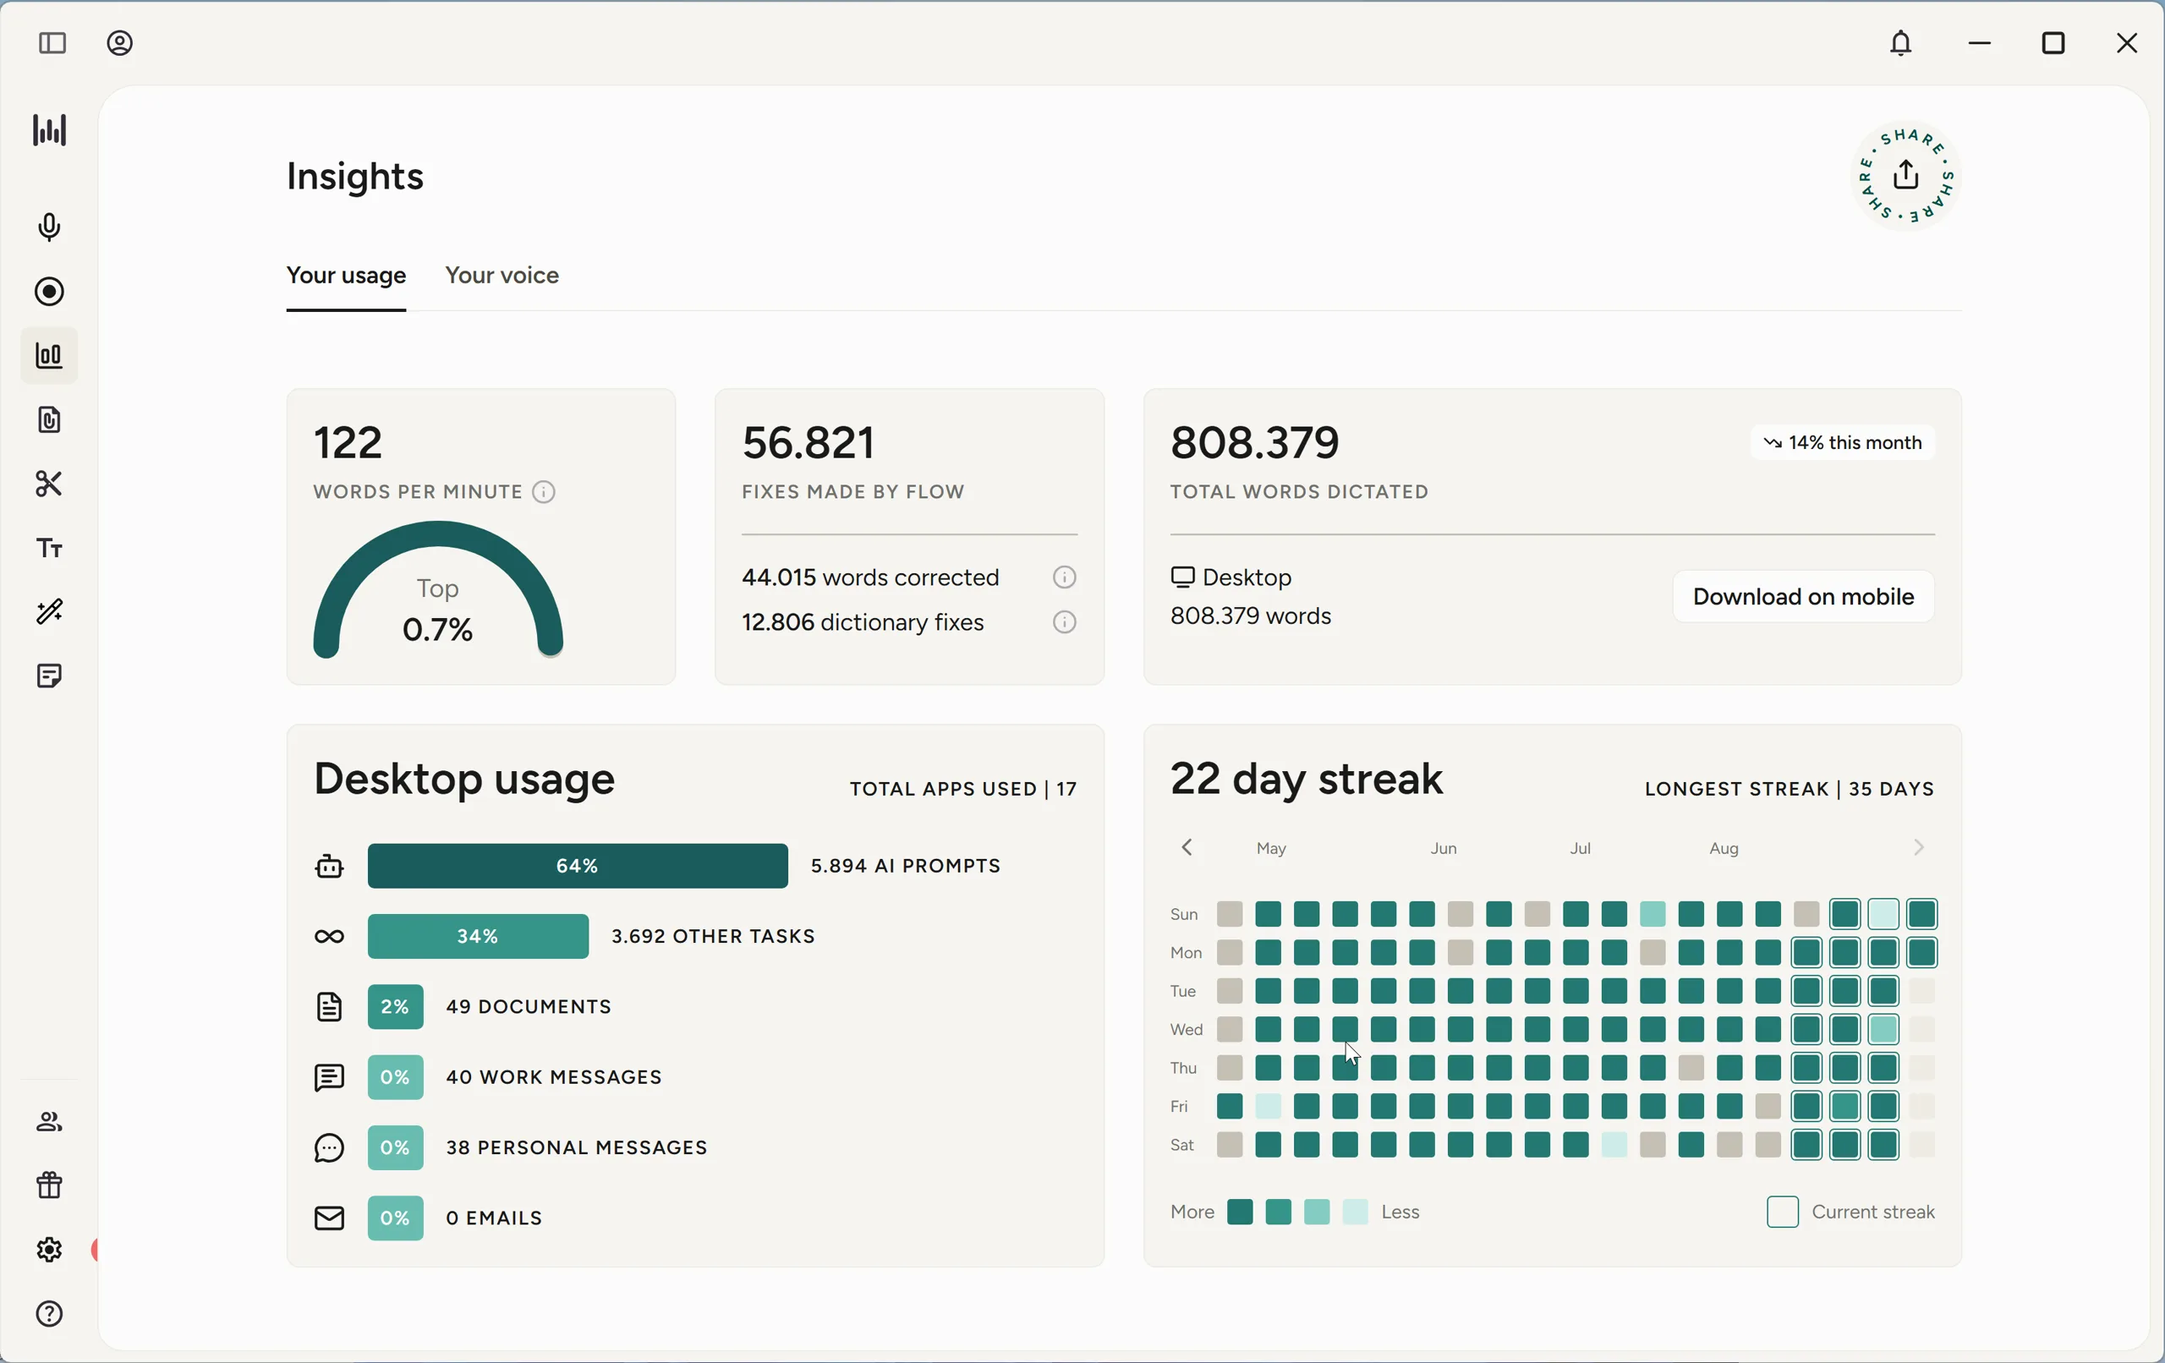Click the "0 EMAILS" label
Viewport: 2165px width, 1363px height.
(495, 1219)
